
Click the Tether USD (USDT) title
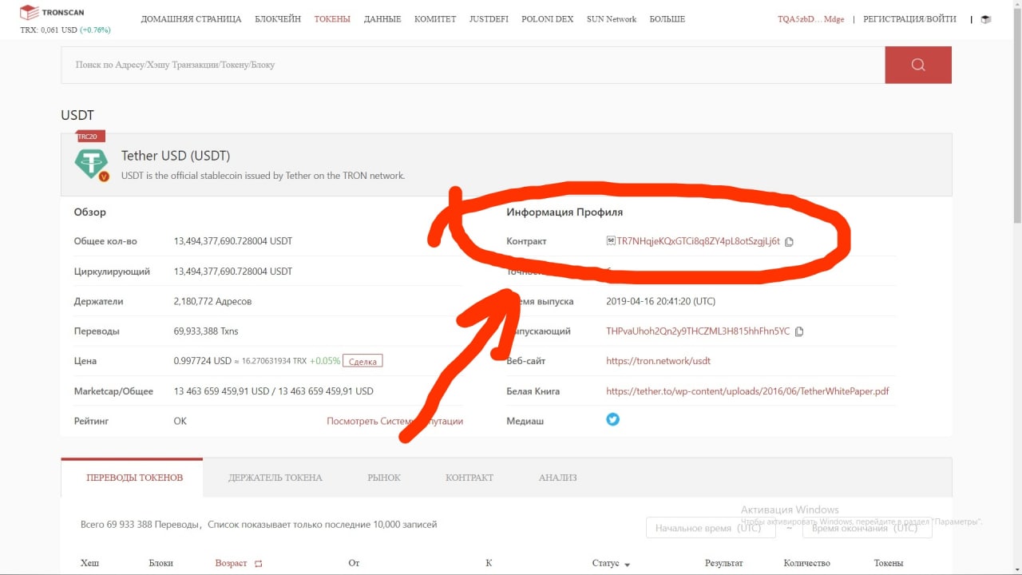click(x=176, y=156)
